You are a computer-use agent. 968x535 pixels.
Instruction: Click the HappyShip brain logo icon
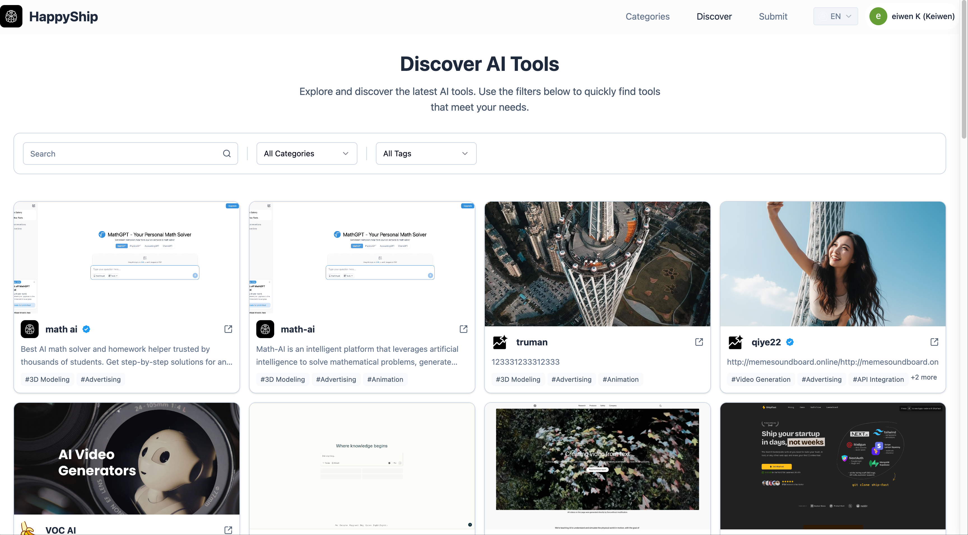click(x=11, y=16)
